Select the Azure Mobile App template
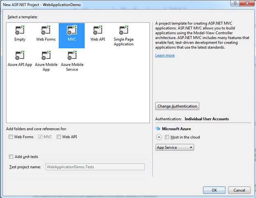This screenshot has height=198, width=256. (46, 61)
